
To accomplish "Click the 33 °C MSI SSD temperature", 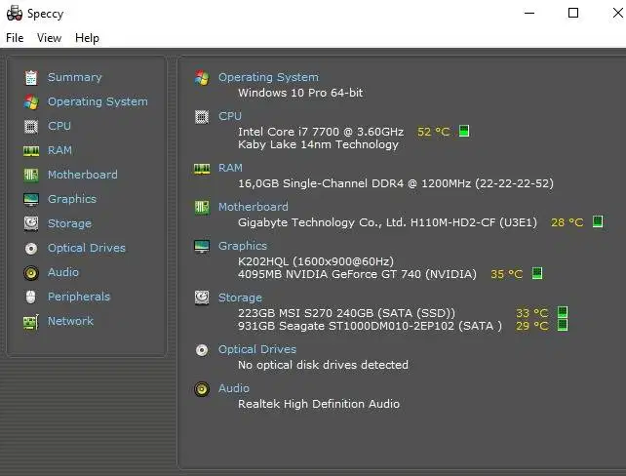I will tap(531, 313).
